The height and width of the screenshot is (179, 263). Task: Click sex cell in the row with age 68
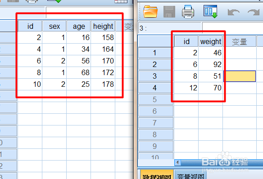coord(54,72)
